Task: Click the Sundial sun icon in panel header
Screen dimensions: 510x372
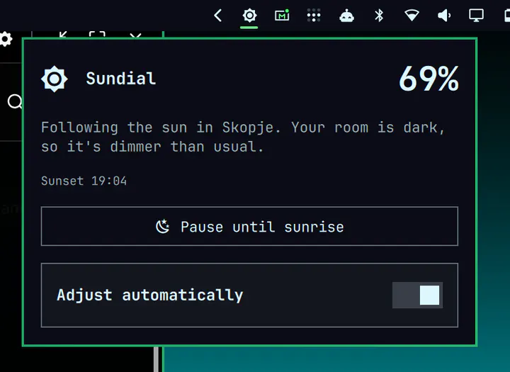Action: click(55, 79)
